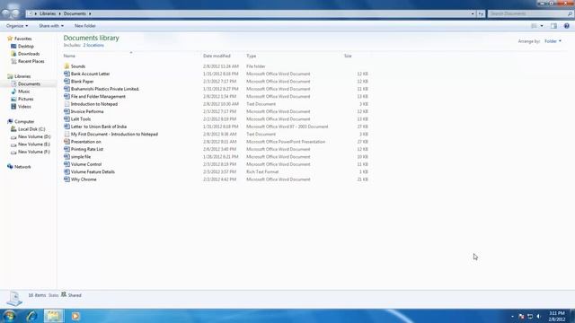Click Libraries in address breadcrumb

tap(48, 13)
